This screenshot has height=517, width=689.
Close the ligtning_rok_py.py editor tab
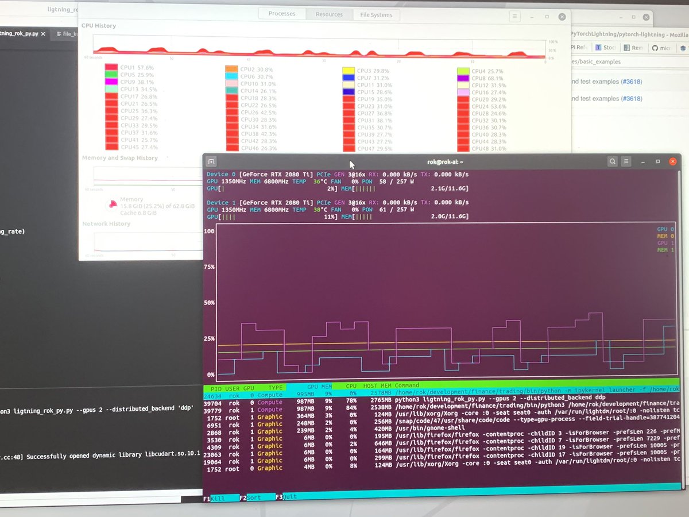[x=44, y=34]
